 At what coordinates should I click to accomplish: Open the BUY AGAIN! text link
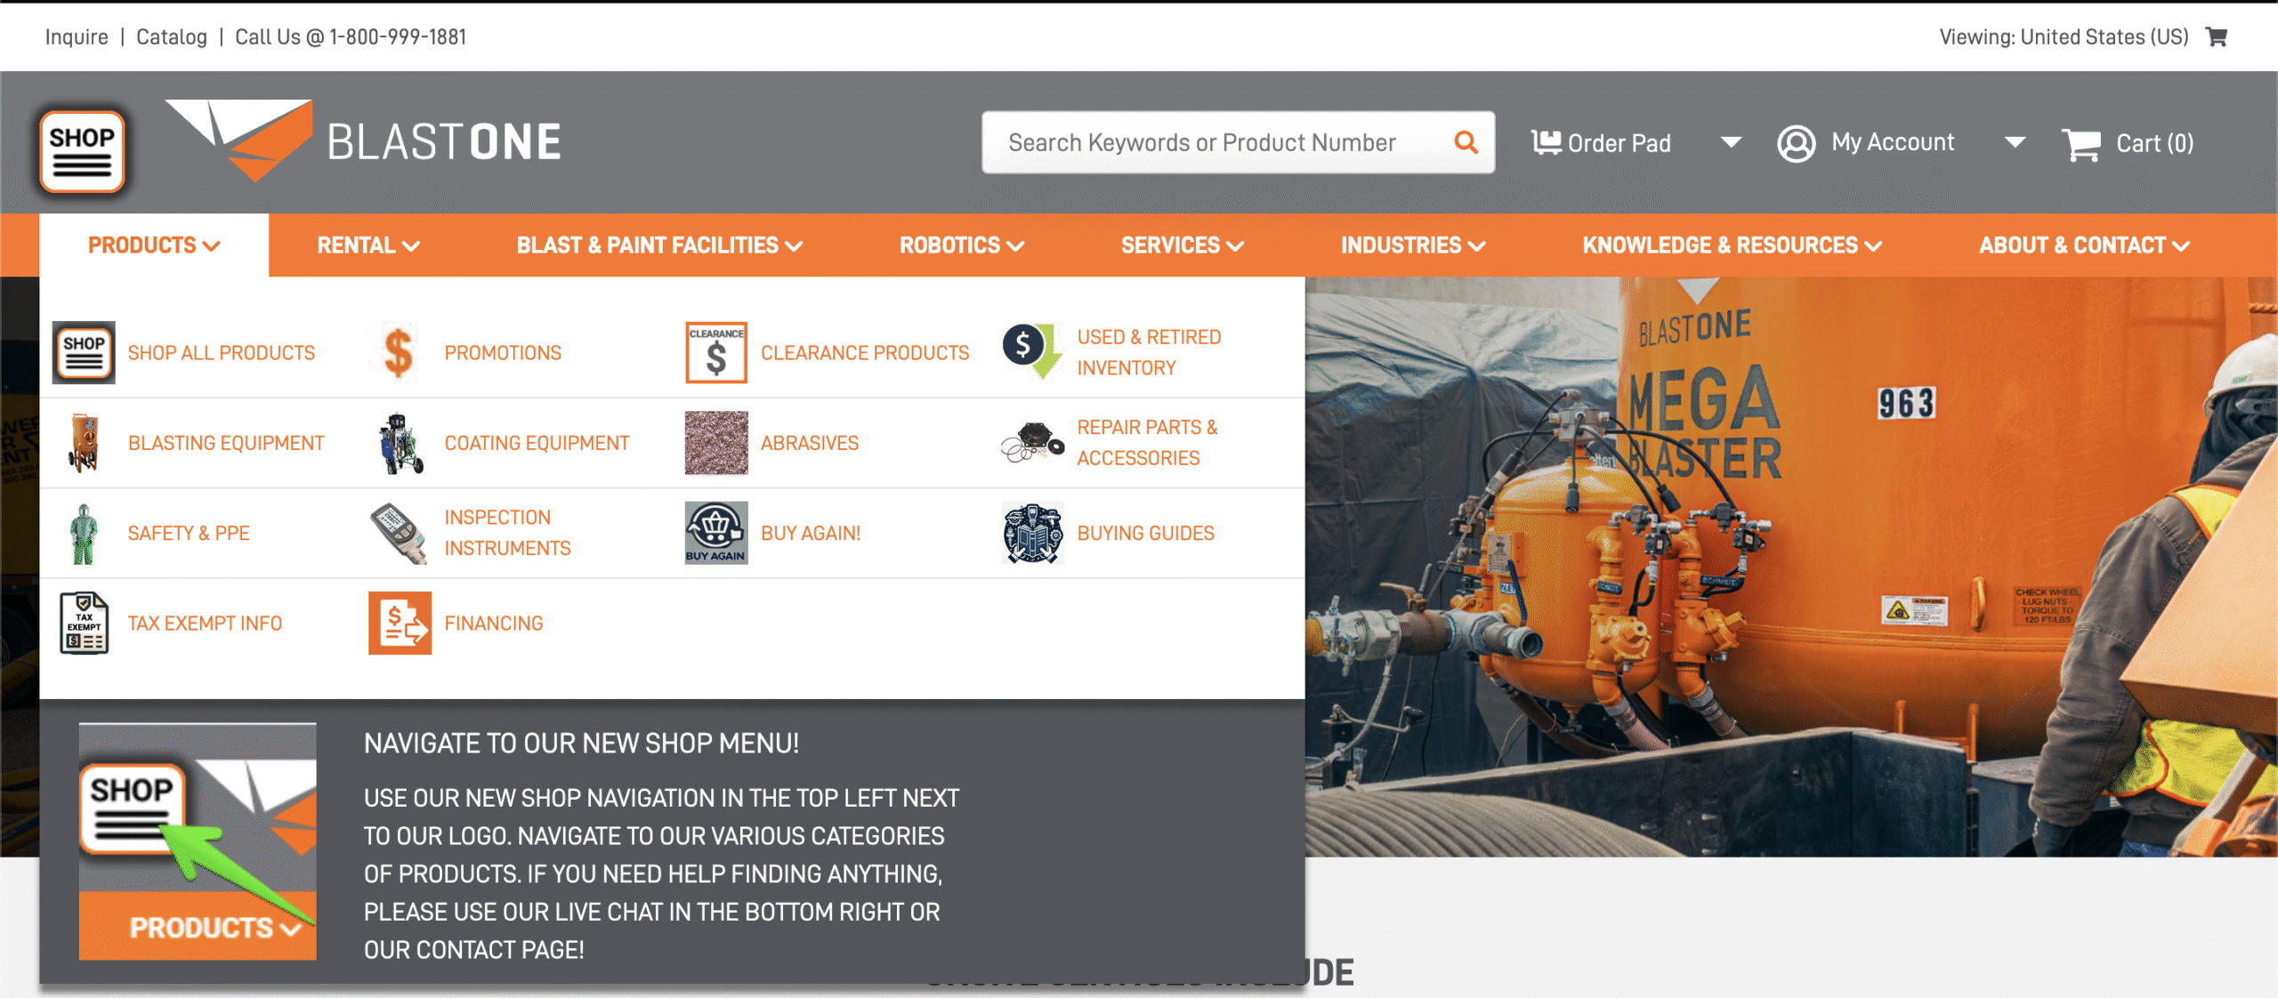pyautogui.click(x=811, y=533)
